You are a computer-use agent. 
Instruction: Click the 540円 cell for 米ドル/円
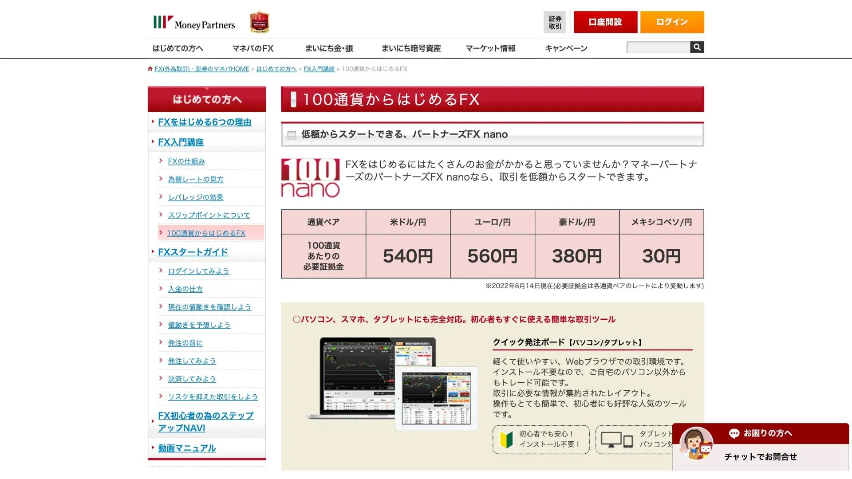(408, 256)
